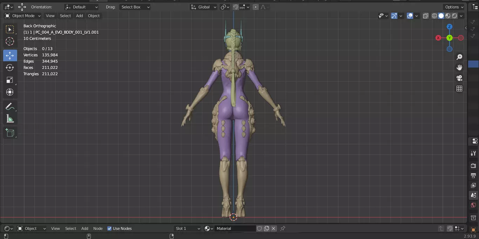Expand the Options dropdown
479x239 pixels.
[x=454, y=7]
